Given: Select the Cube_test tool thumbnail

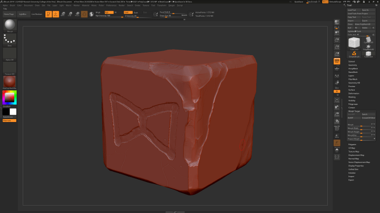Looking at the screenshot, I should pos(354,43).
